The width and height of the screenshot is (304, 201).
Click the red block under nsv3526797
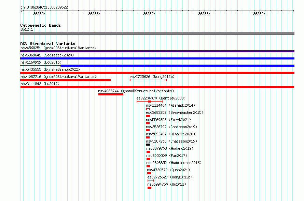[x=148, y=130]
